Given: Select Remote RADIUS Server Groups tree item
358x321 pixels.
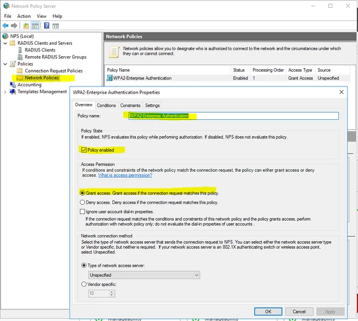Looking at the screenshot, I should coord(55,57).
